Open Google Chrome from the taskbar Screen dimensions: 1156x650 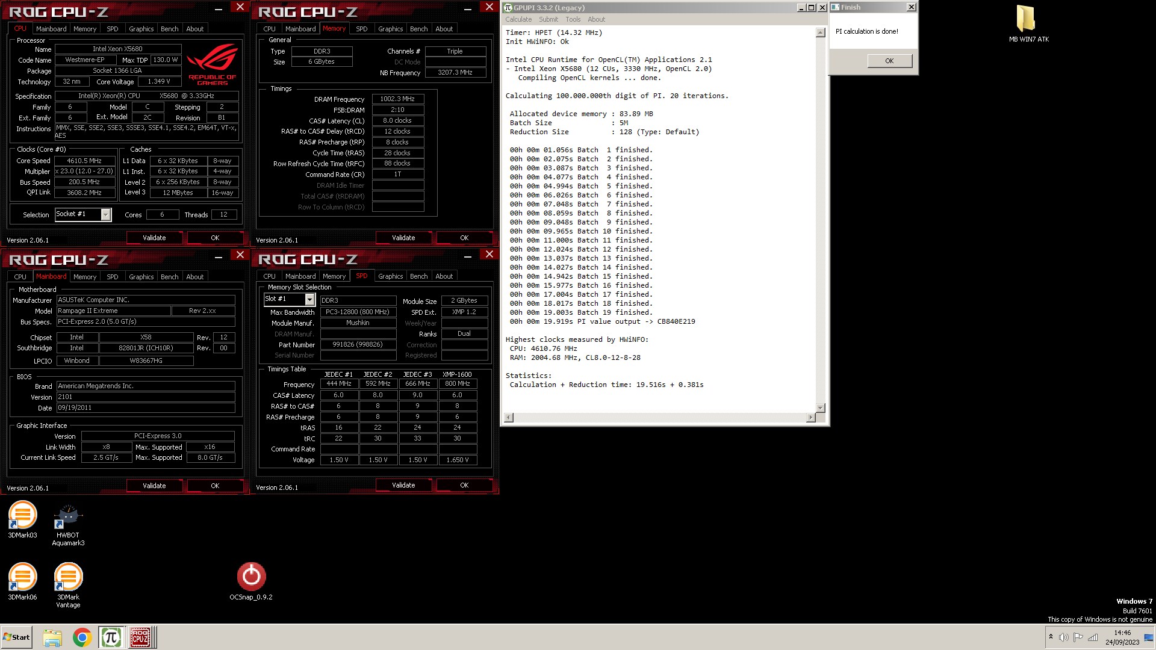[82, 637]
